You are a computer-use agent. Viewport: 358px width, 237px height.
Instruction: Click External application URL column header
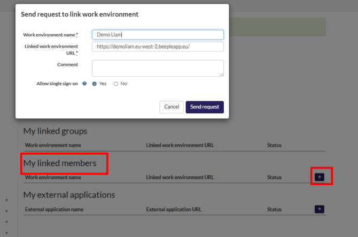(x=174, y=210)
